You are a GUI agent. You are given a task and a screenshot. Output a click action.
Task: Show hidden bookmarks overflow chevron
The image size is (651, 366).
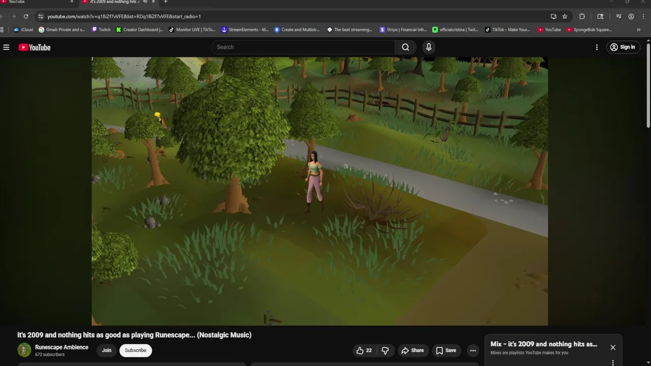point(638,29)
